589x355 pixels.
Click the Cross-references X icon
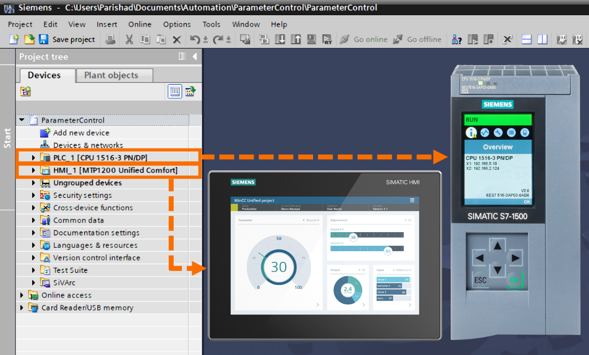[507, 39]
